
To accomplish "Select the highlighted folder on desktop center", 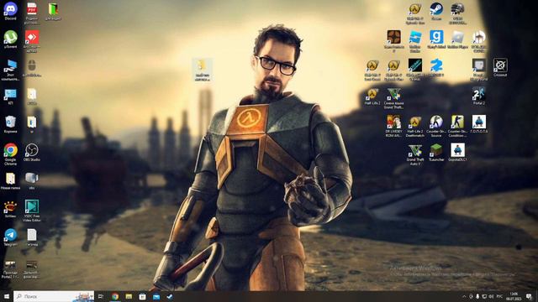I will coord(202,70).
